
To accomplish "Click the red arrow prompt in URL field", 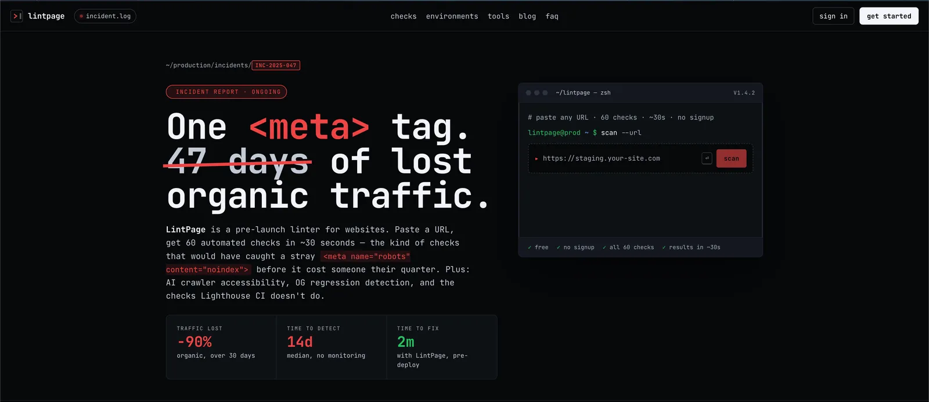I will tap(536, 158).
